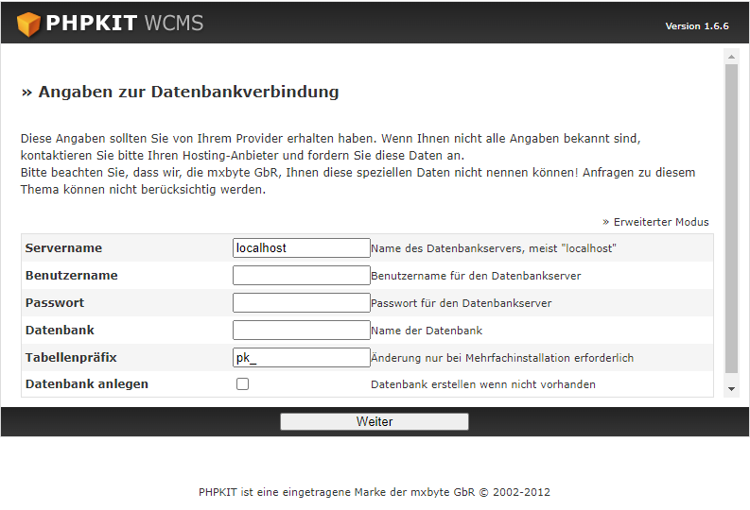
Task: Click the bold Datenbank anlegen label text
Action: point(87,384)
